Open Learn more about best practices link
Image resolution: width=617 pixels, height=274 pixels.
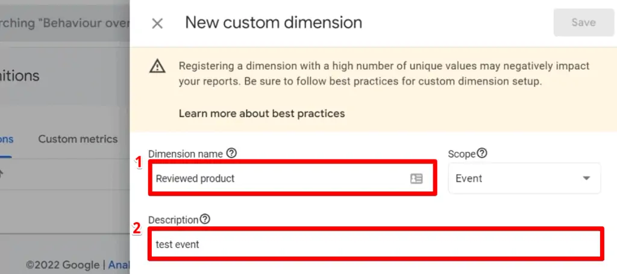point(262,113)
